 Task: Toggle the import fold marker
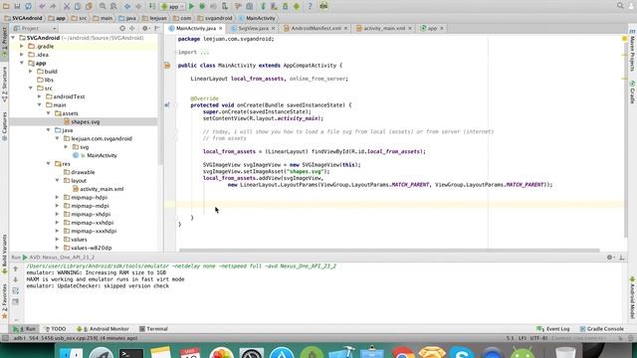[x=176, y=52]
